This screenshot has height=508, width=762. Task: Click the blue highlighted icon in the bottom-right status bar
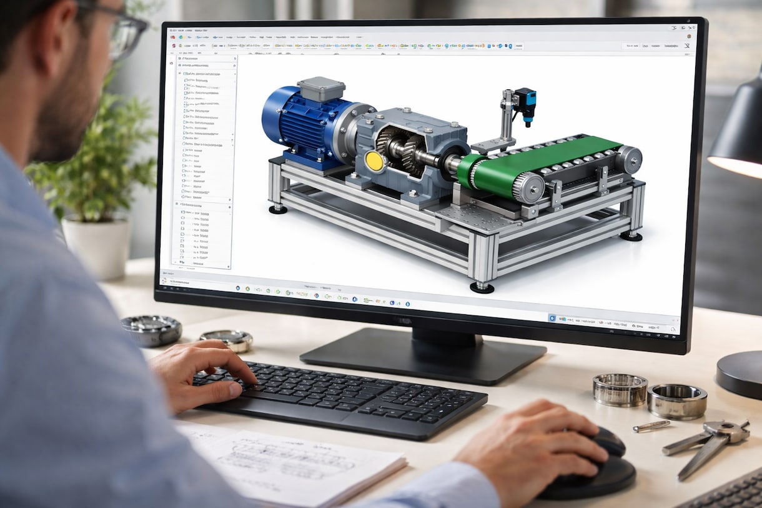tap(552, 318)
